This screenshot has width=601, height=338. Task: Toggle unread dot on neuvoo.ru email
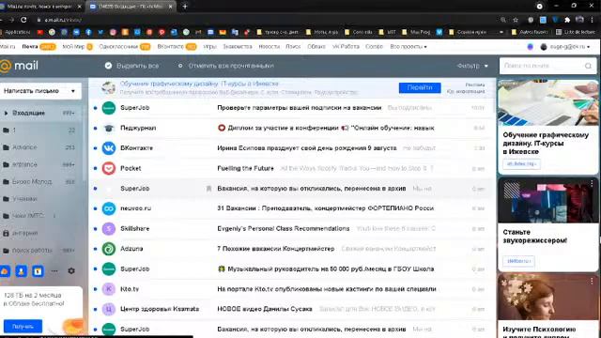(x=95, y=208)
